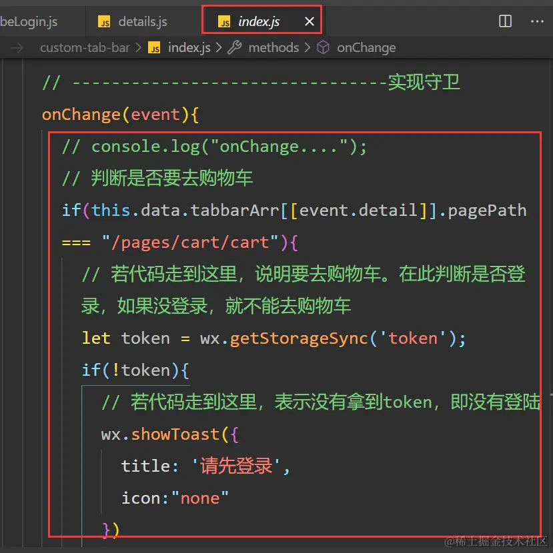
Task: Click wx.showToast({ call
Action: [170, 434]
